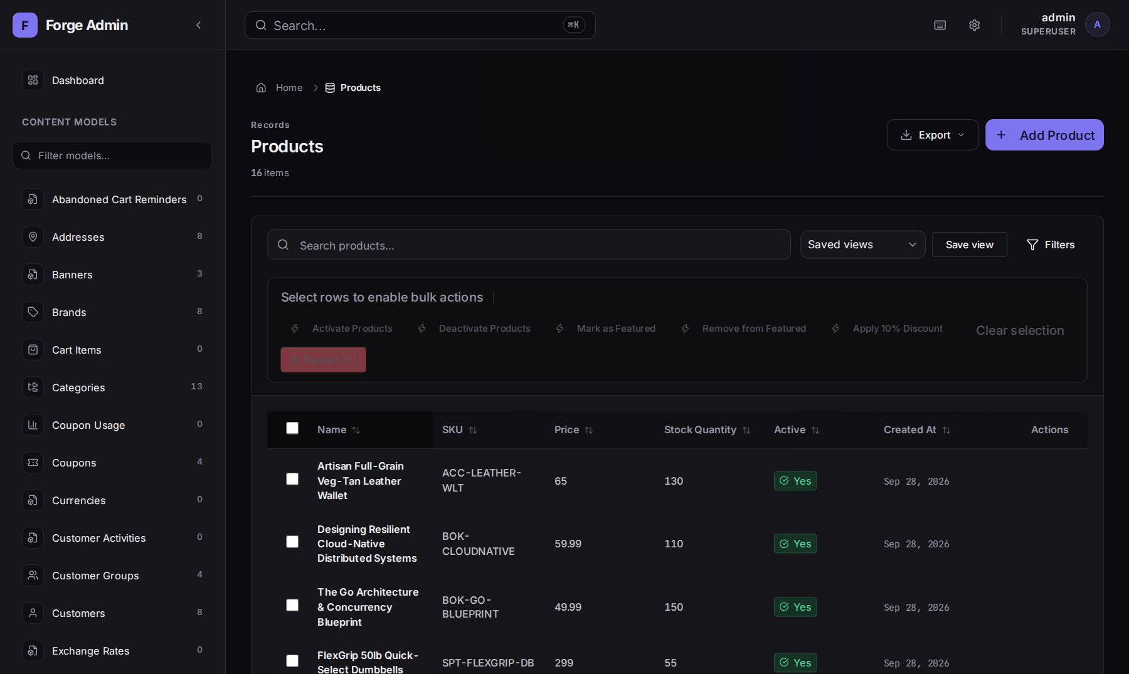This screenshot has width=1129, height=674.
Task: Open the keyboard shortcuts icon
Action: click(x=940, y=25)
